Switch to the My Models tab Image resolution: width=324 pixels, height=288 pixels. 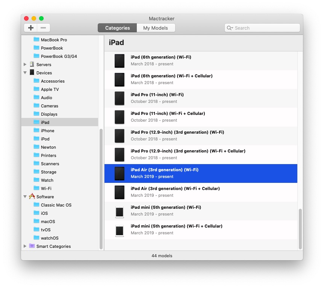click(x=156, y=28)
